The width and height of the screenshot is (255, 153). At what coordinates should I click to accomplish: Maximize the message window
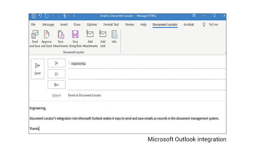(x=214, y=16)
